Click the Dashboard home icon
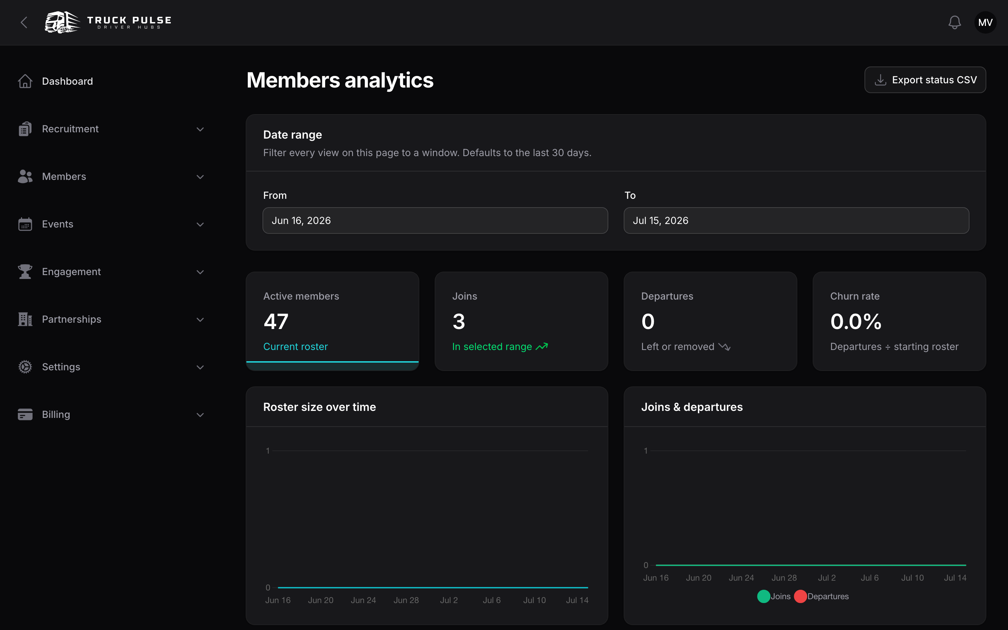 (25, 81)
